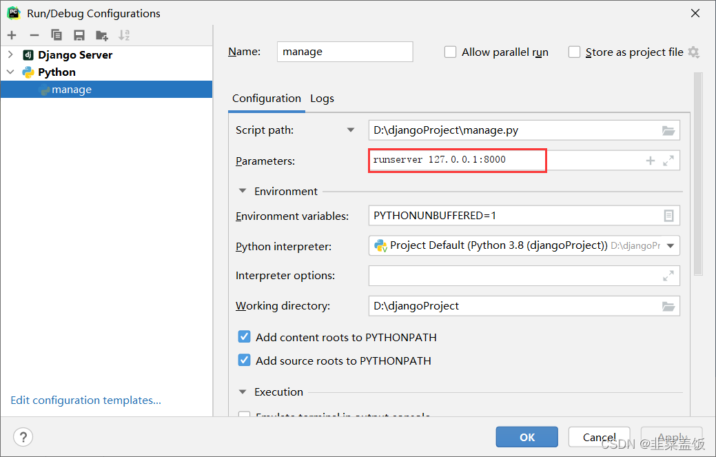Viewport: 716px width, 457px height.
Task: Create new folder for configurations
Action: [101, 35]
